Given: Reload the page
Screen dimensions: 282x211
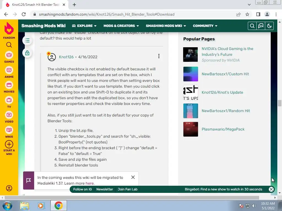Looking at the screenshot, I should (x=24, y=14).
